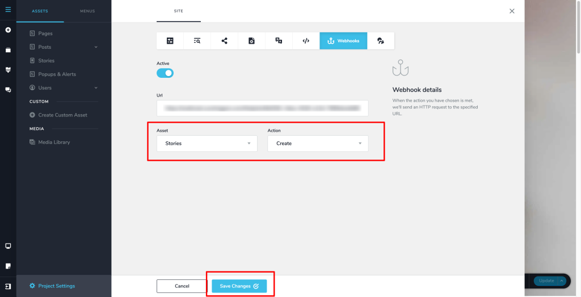Open the comments chat sidebar icon

point(8,90)
